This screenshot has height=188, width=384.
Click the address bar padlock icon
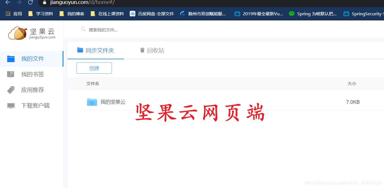point(44,3)
